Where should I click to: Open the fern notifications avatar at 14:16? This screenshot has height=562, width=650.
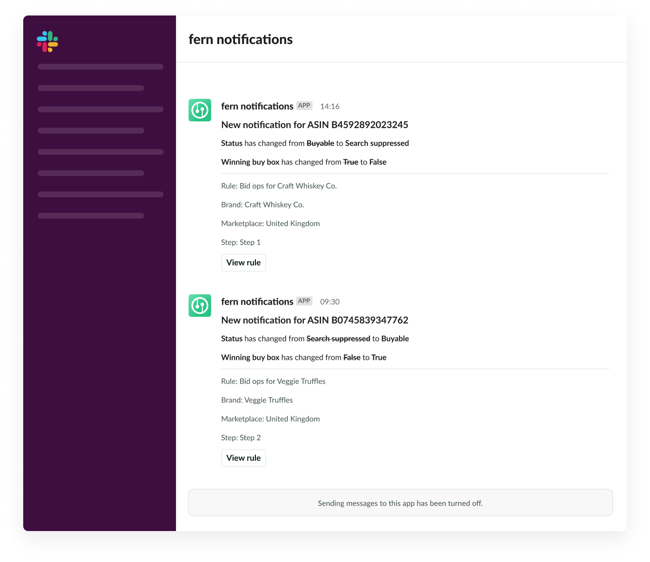coord(200,110)
